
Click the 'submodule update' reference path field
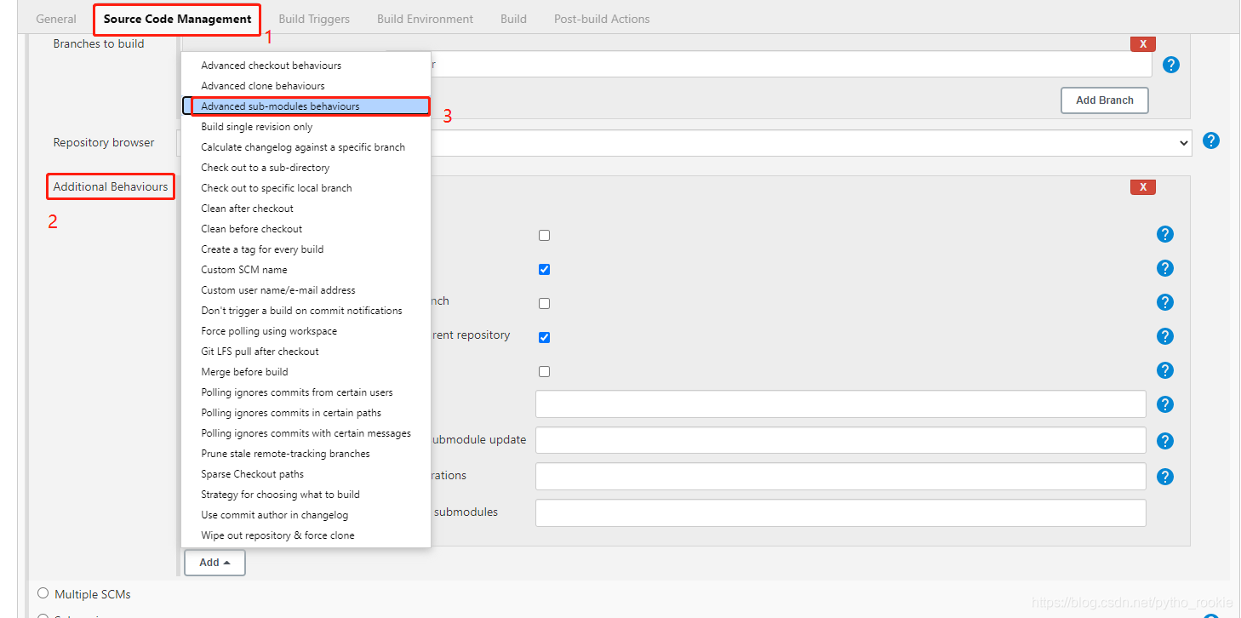[841, 440]
